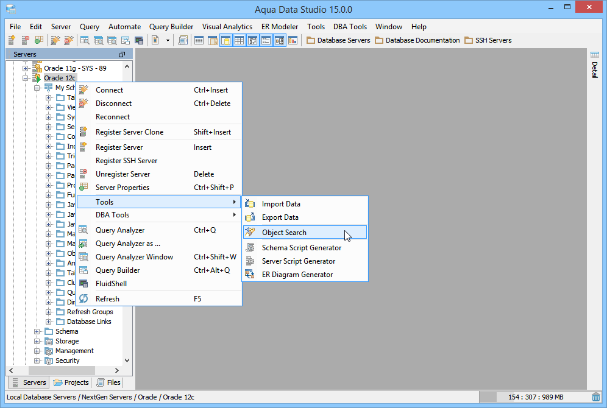Click the Unregister Server toolbar icon
Viewport: 607px width, 408px height.
point(25,40)
